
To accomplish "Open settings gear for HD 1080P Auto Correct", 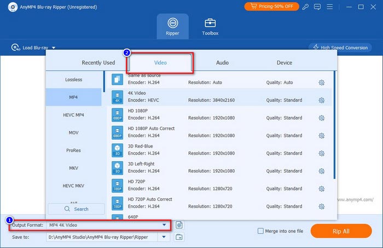I will (322, 135).
